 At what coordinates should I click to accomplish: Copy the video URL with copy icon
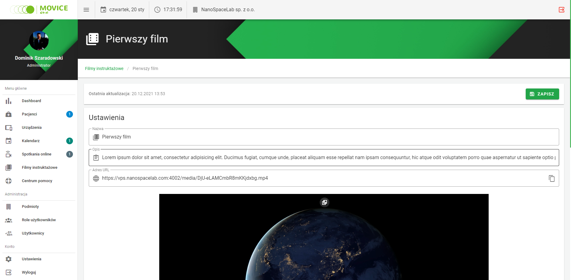click(552, 178)
